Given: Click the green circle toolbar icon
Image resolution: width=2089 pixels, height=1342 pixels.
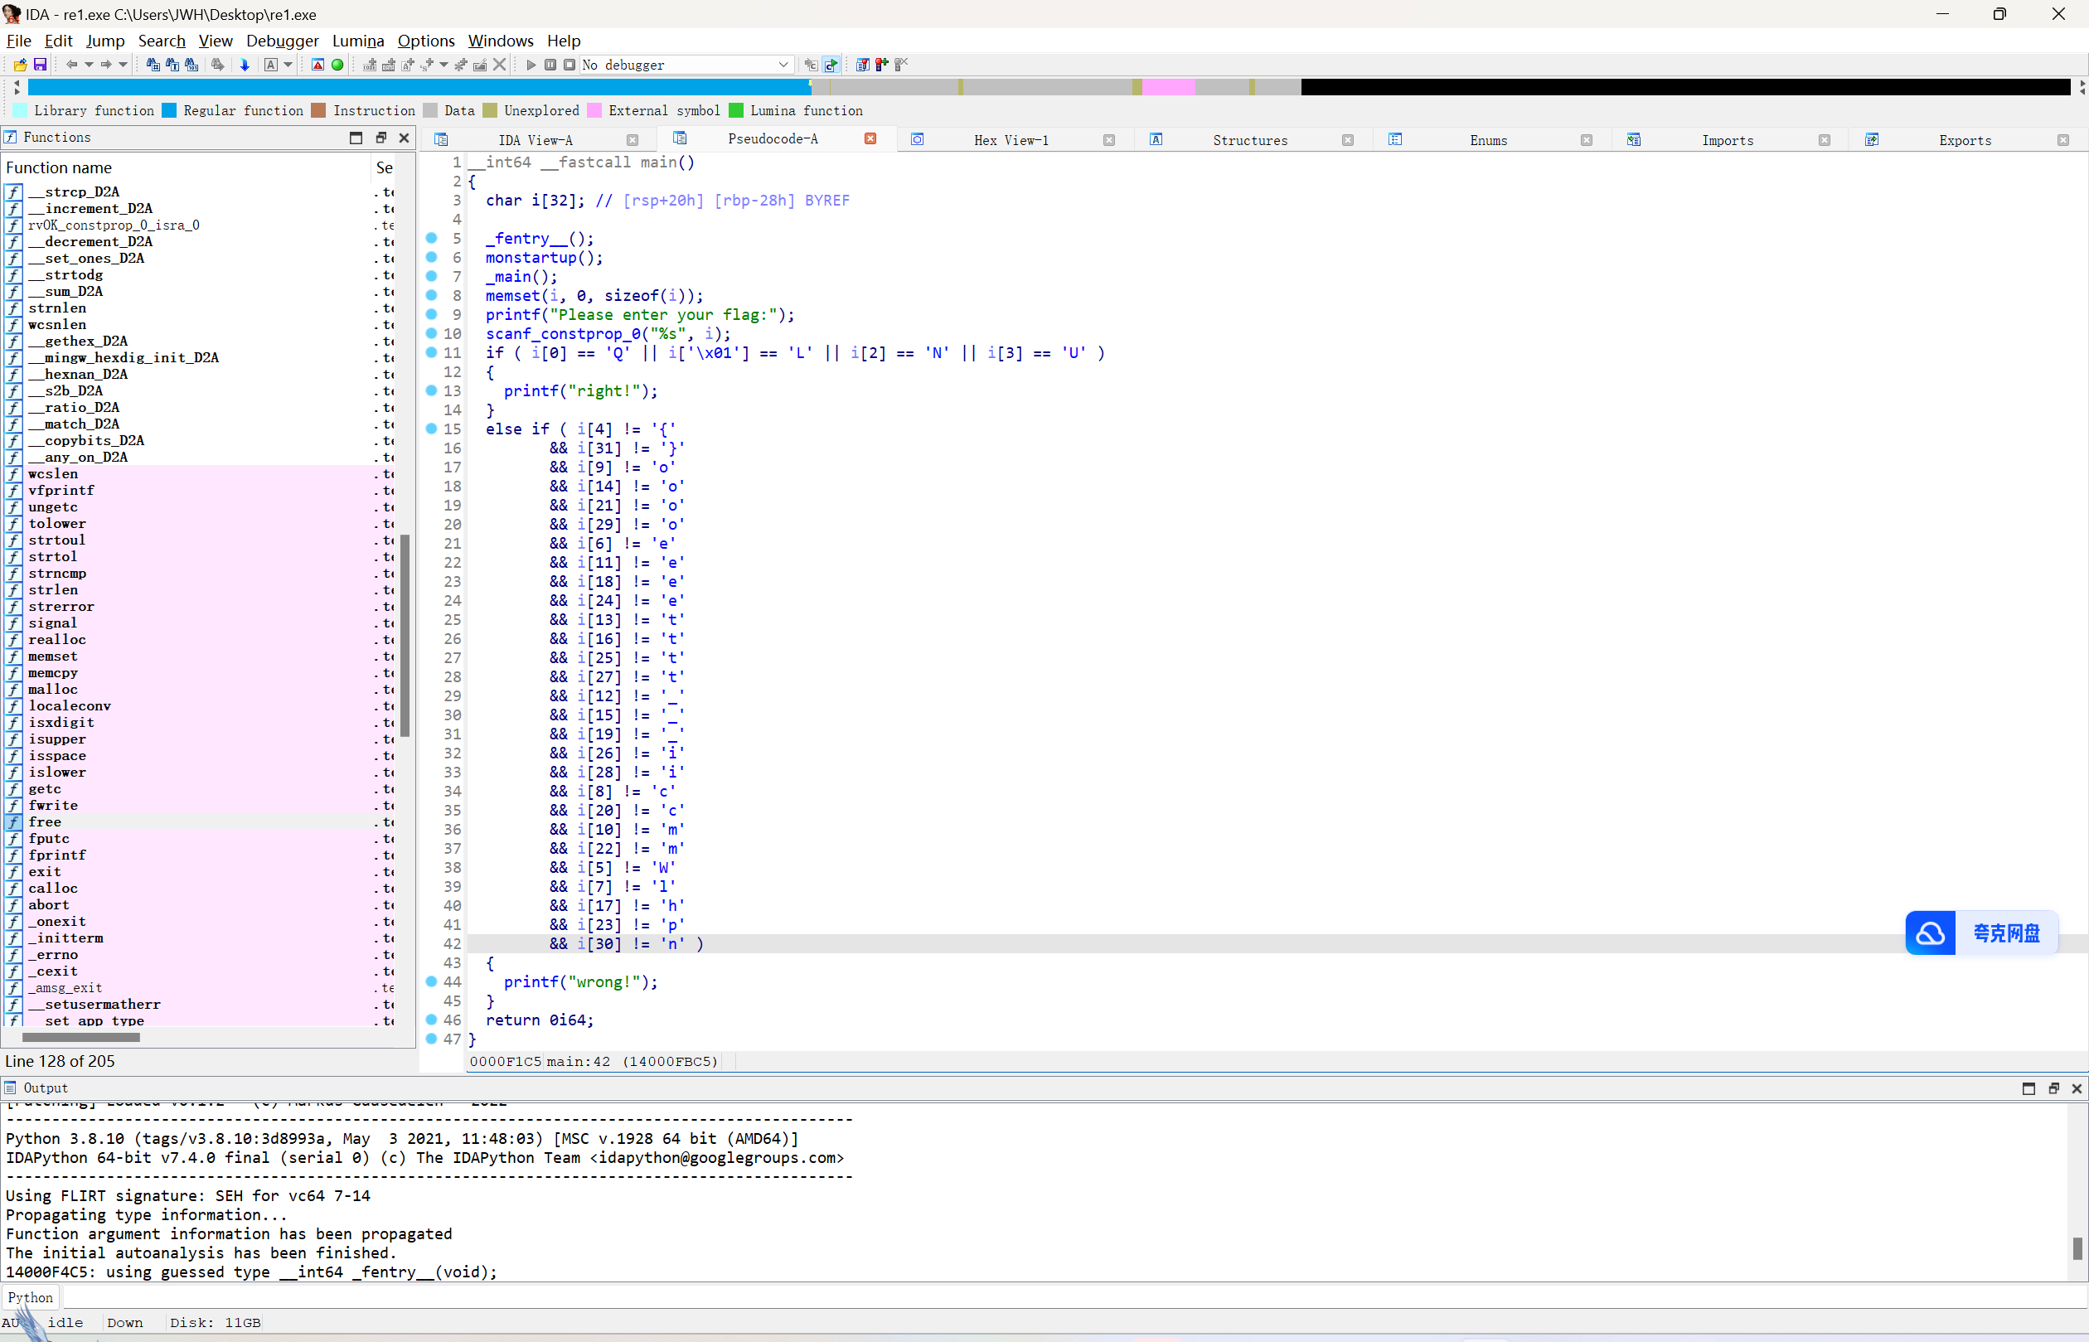Looking at the screenshot, I should point(337,65).
